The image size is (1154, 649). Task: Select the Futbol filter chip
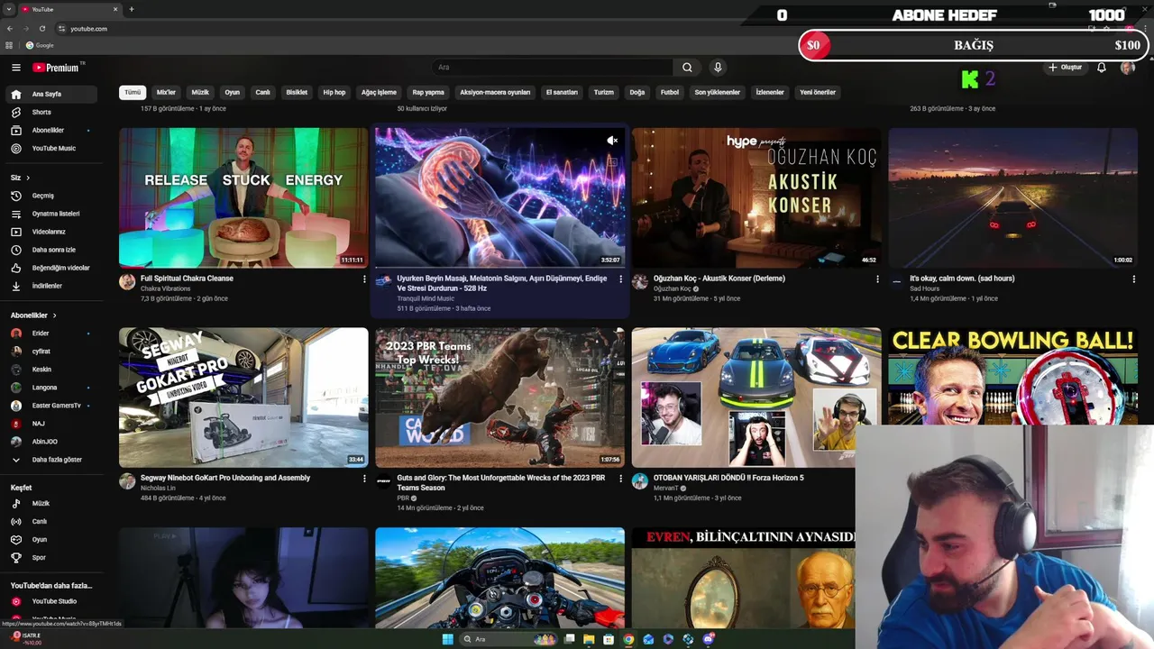[669, 92]
